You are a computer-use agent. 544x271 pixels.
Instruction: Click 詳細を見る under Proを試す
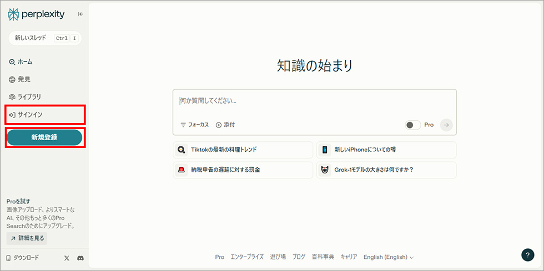tap(27, 238)
